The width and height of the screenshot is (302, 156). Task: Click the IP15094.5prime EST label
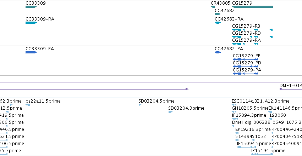[x=254, y=144]
